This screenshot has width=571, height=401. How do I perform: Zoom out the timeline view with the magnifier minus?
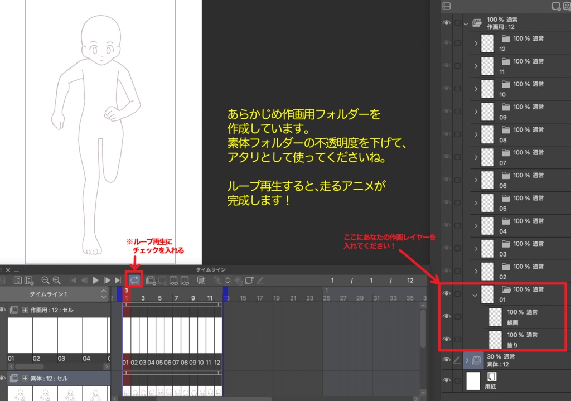pos(45,281)
